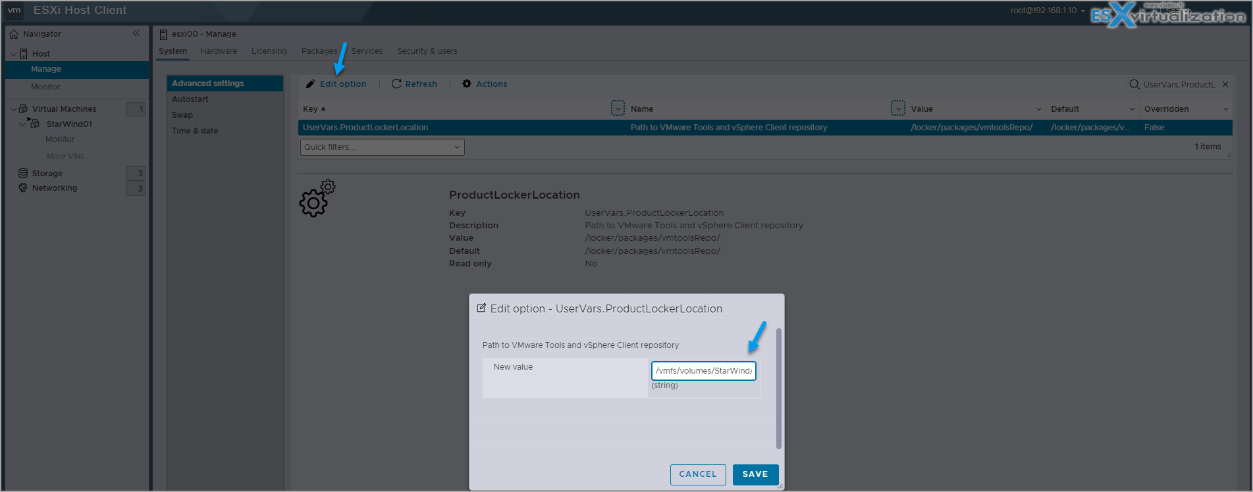Switch to the Security & users tab

tap(427, 51)
